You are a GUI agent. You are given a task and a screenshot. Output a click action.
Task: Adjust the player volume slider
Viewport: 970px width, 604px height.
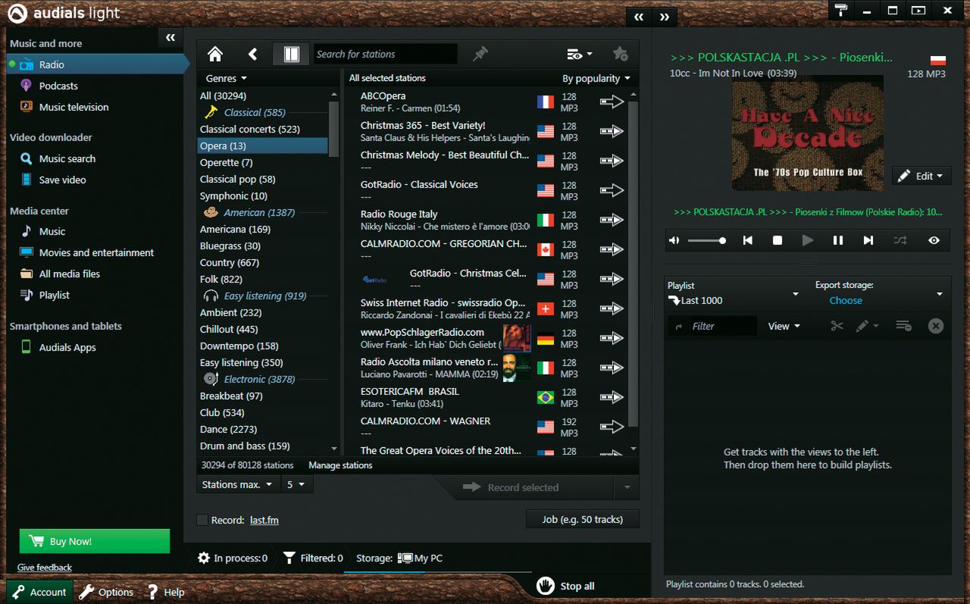[707, 240]
